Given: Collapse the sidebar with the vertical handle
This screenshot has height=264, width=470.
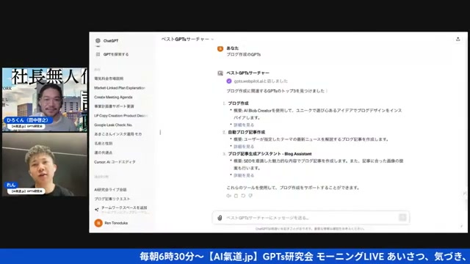Looking at the screenshot, I should point(160,132).
